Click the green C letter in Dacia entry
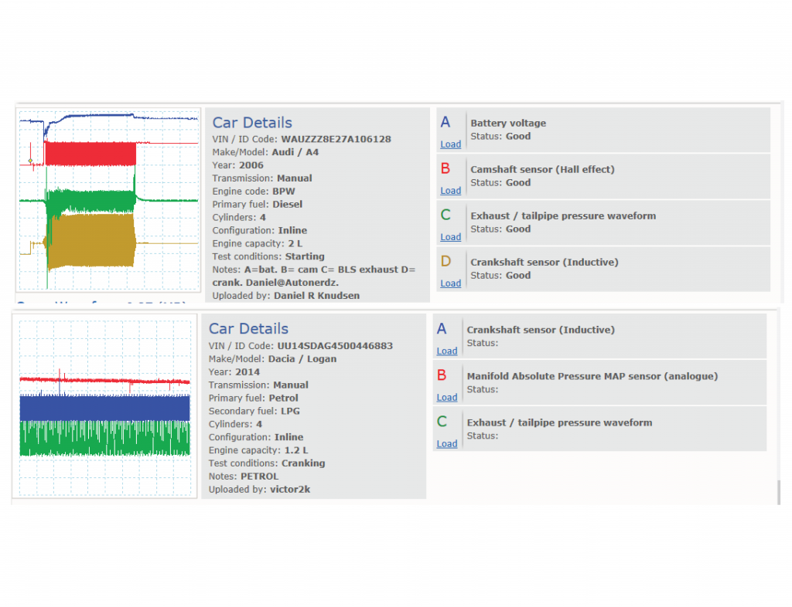792x607 pixels. 442,422
